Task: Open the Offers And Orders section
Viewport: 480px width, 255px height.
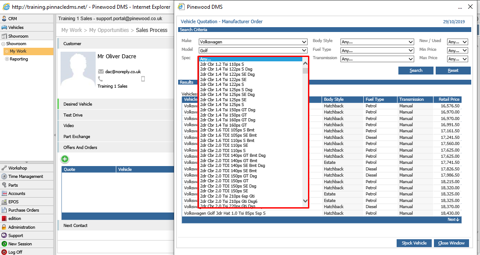Action: pos(116,147)
